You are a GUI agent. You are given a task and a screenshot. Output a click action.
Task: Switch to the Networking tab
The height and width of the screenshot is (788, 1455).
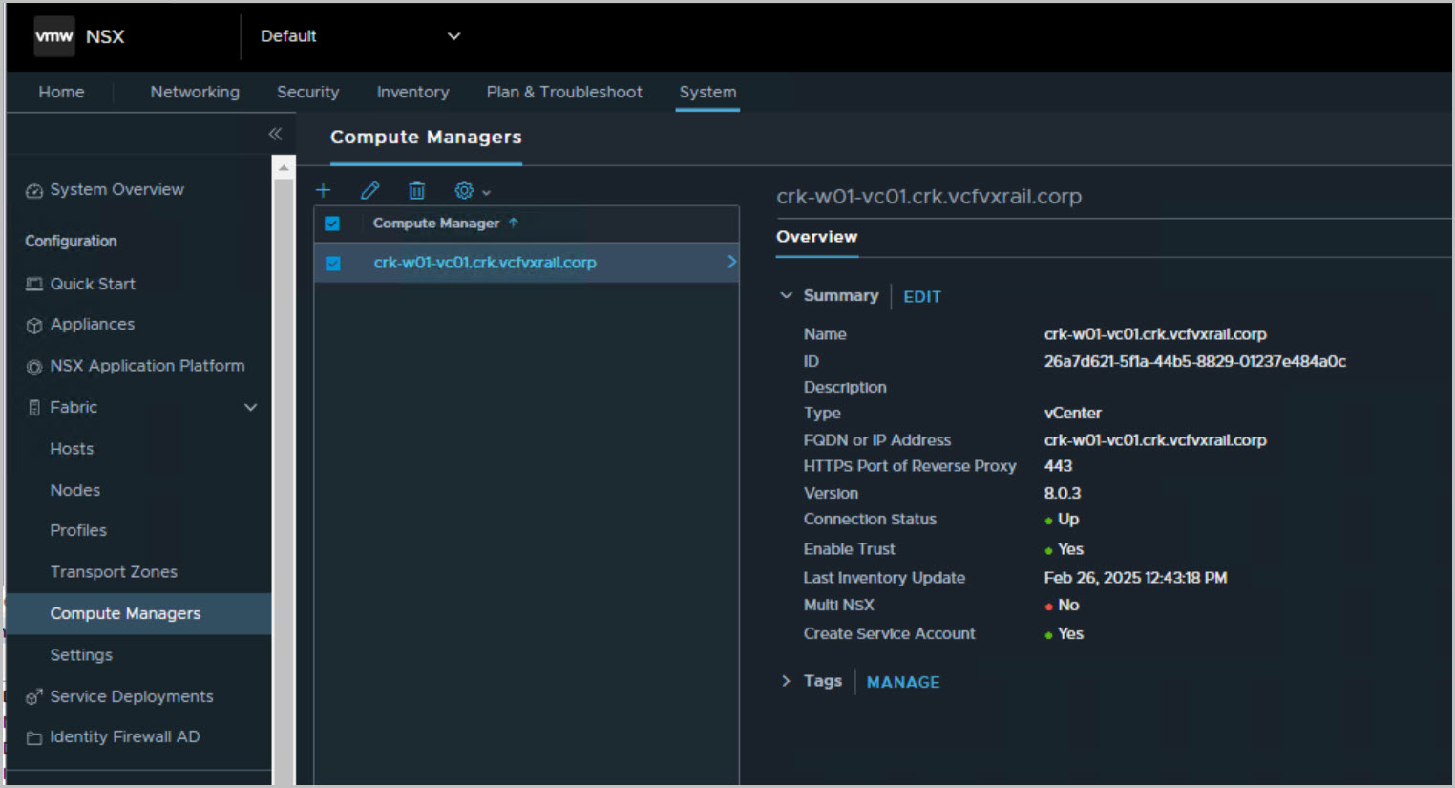195,92
